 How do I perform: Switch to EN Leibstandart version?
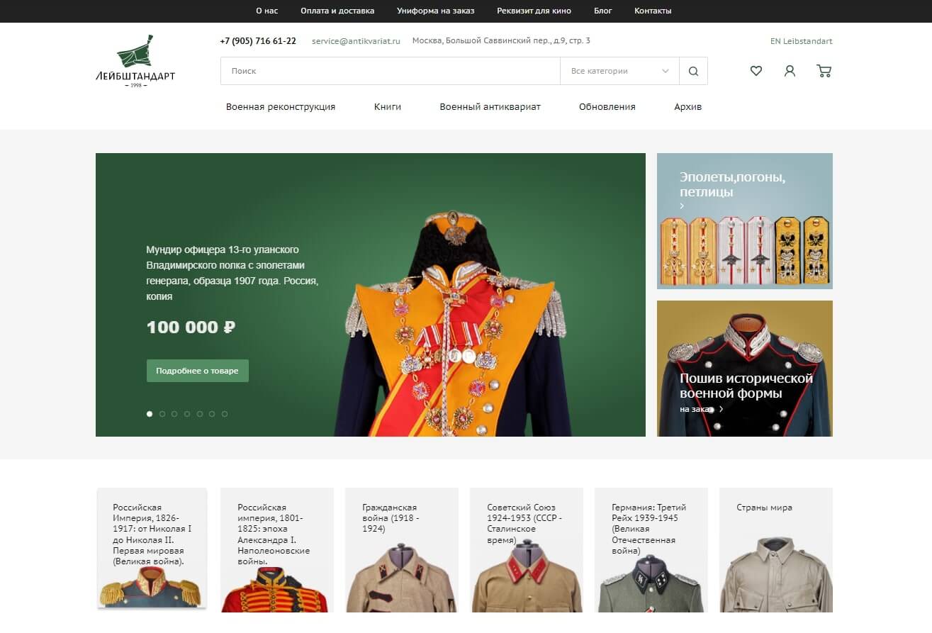pos(802,41)
